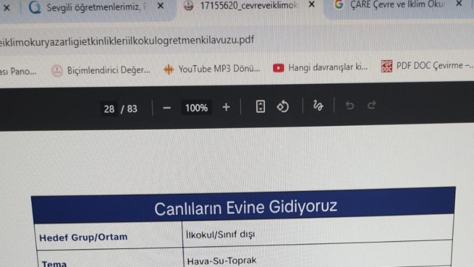474x267 pixels.
Task: Zoom out with the minus button
Action: (x=167, y=108)
